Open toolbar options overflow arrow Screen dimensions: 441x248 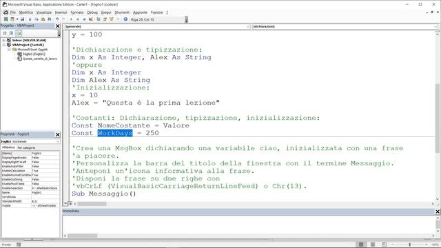point(186,20)
